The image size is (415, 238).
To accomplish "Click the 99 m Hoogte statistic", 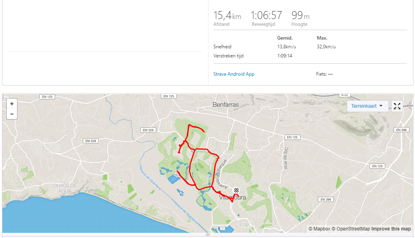I will 300,18.
